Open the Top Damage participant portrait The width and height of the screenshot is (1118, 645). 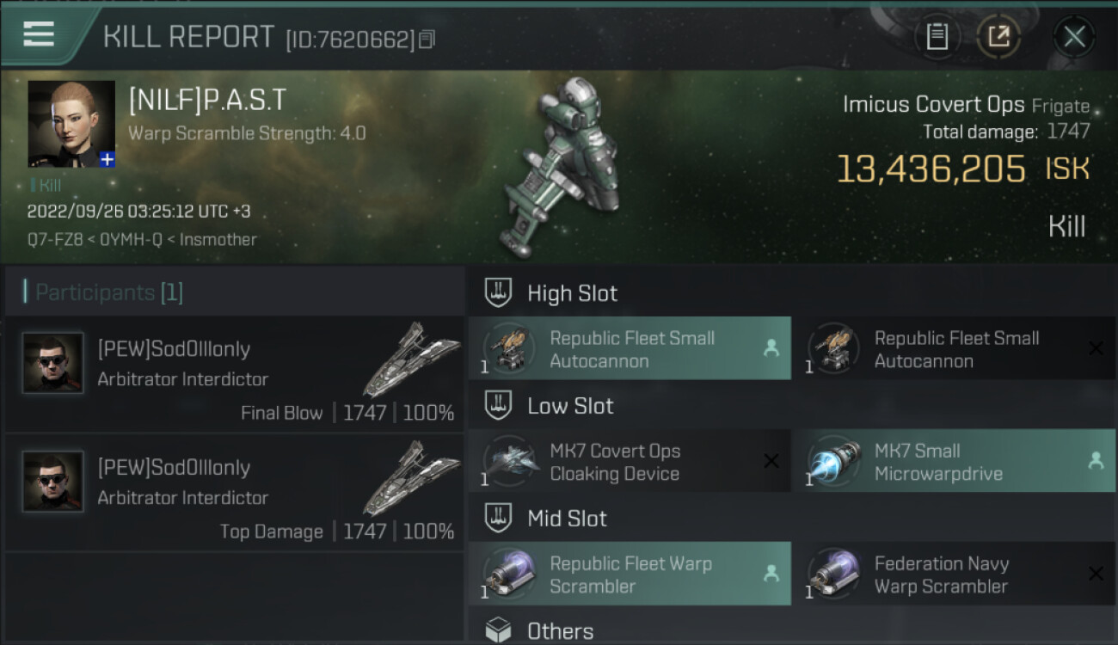pos(53,482)
